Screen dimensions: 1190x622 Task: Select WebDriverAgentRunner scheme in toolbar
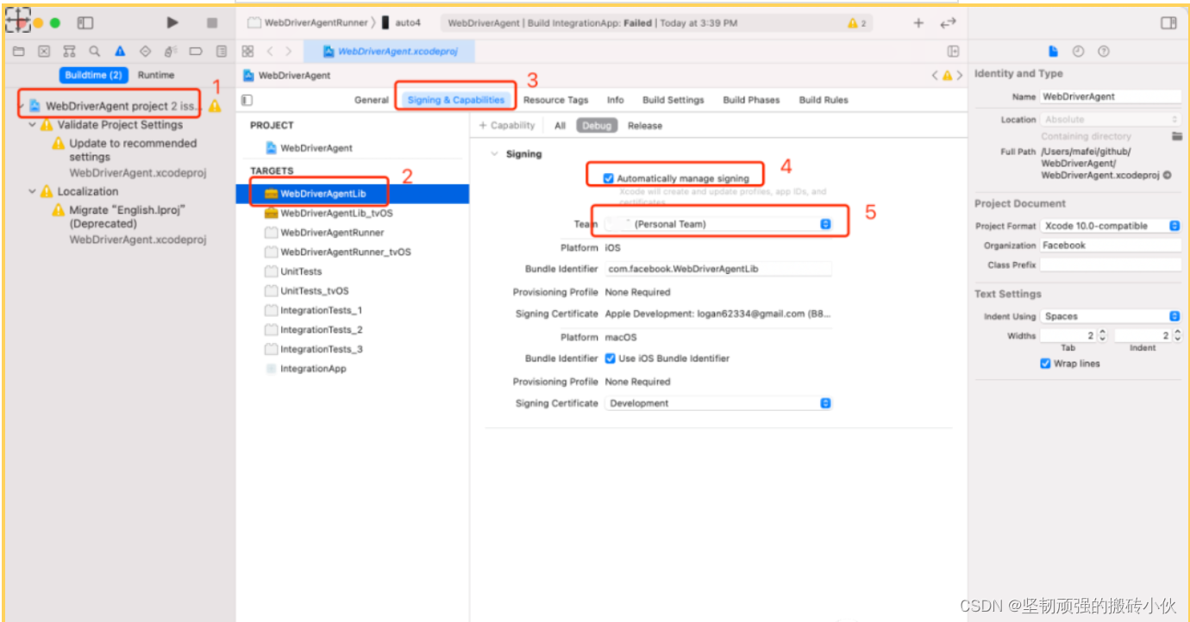308,23
